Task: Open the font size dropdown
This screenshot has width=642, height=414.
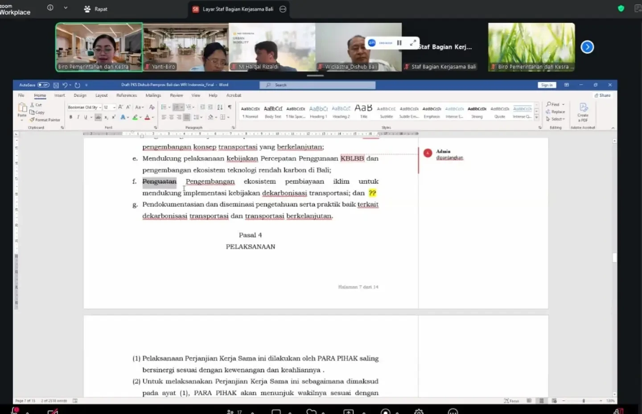Action: pyautogui.click(x=114, y=107)
